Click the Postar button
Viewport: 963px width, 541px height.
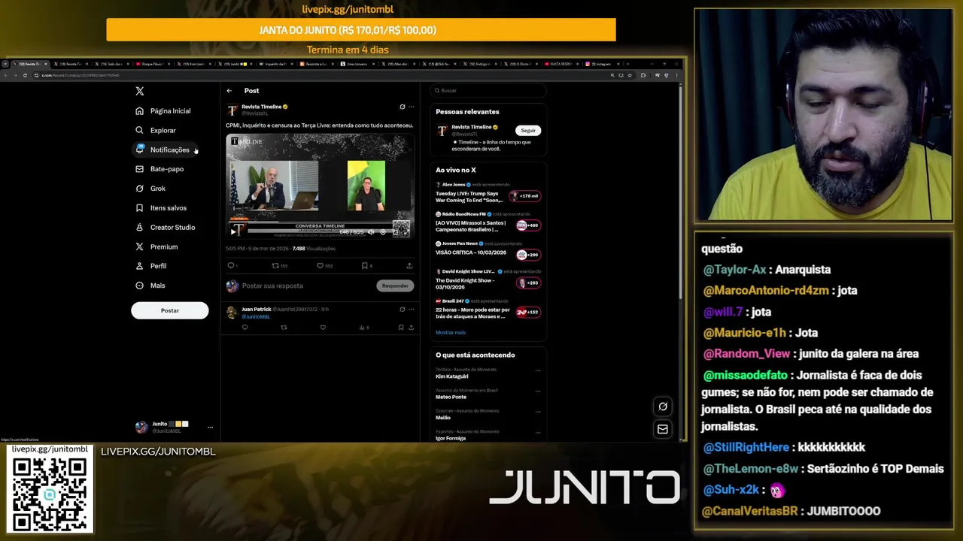point(170,310)
